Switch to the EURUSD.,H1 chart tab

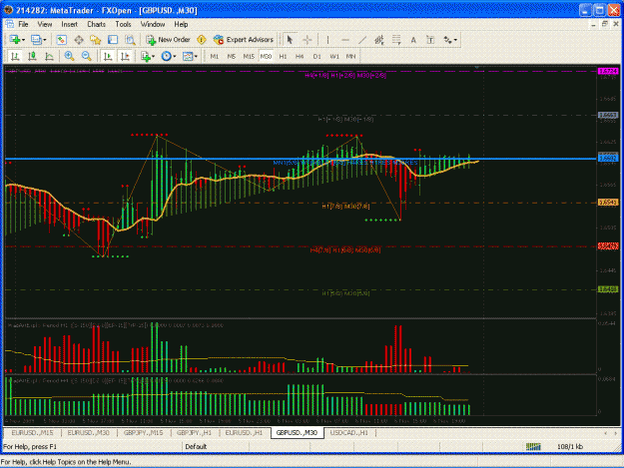click(x=244, y=433)
